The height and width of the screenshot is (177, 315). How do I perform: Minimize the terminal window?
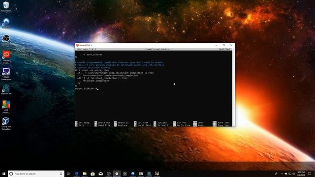[217, 45]
